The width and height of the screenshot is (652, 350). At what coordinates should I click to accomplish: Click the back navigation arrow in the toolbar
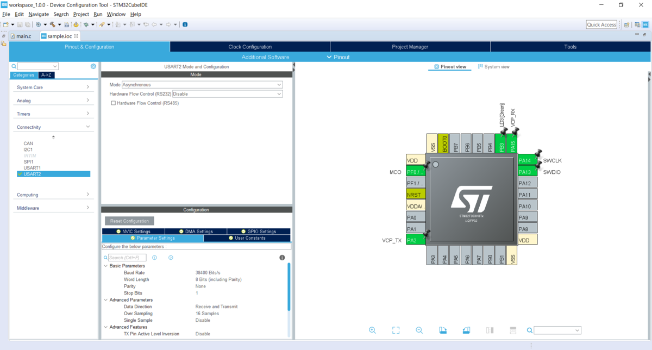154,24
